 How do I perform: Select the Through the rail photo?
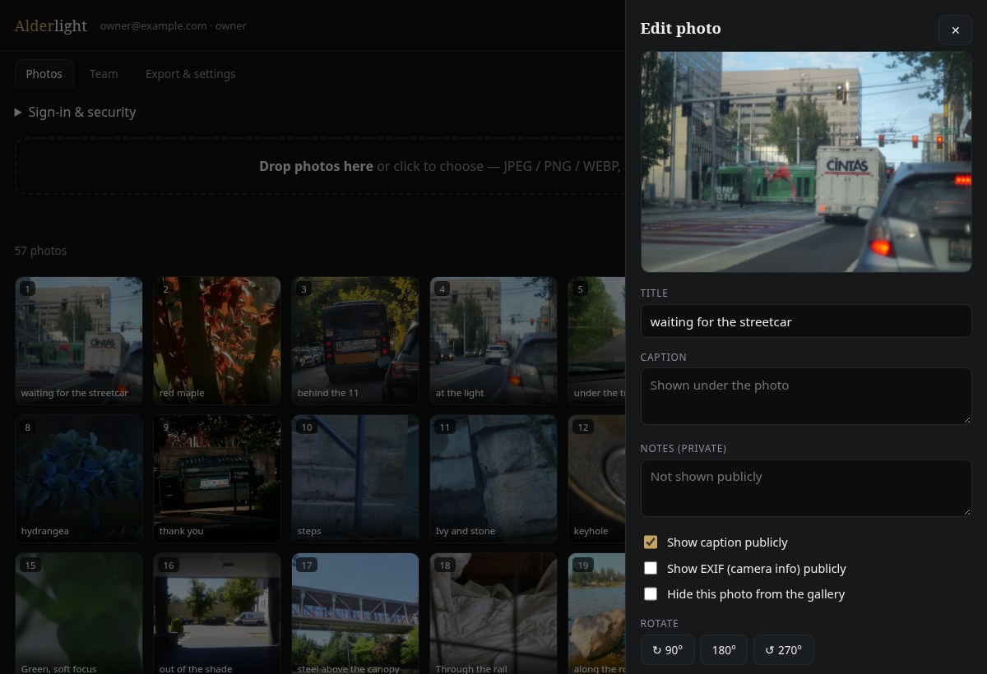[493, 613]
